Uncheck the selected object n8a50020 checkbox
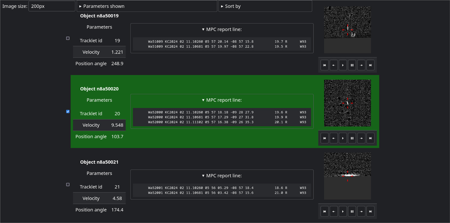The image size is (450, 223). pyautogui.click(x=68, y=111)
